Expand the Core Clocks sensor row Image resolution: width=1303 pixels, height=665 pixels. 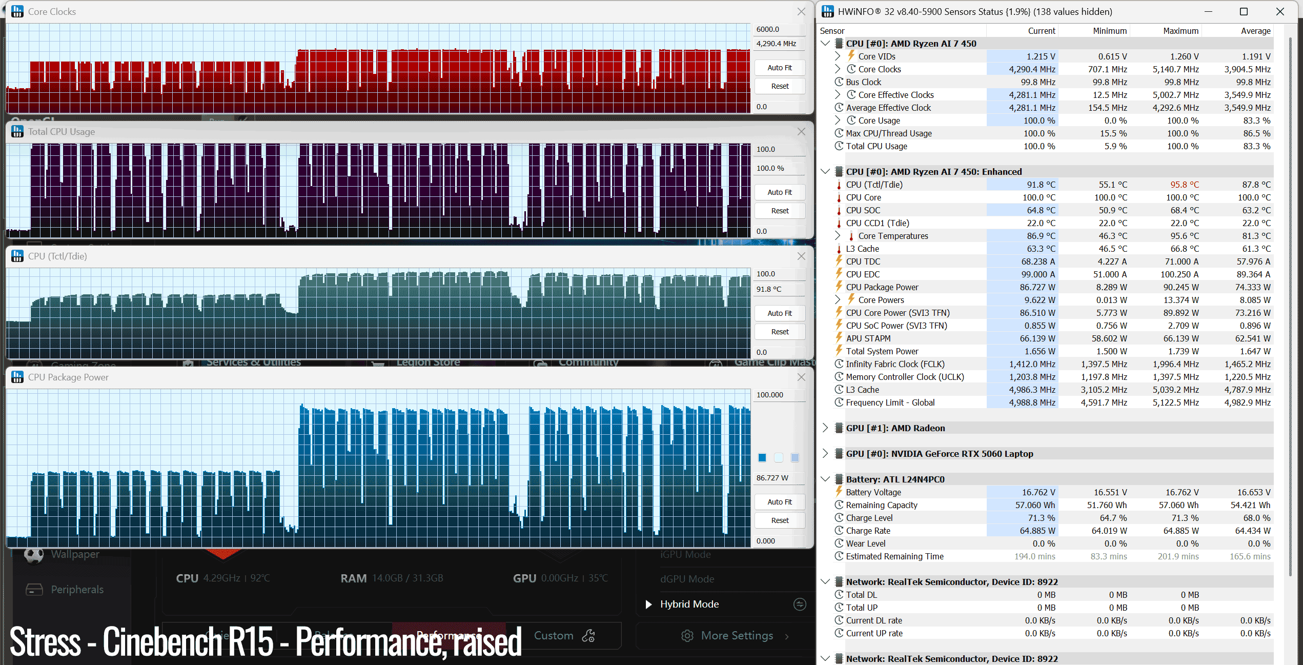[x=838, y=69]
